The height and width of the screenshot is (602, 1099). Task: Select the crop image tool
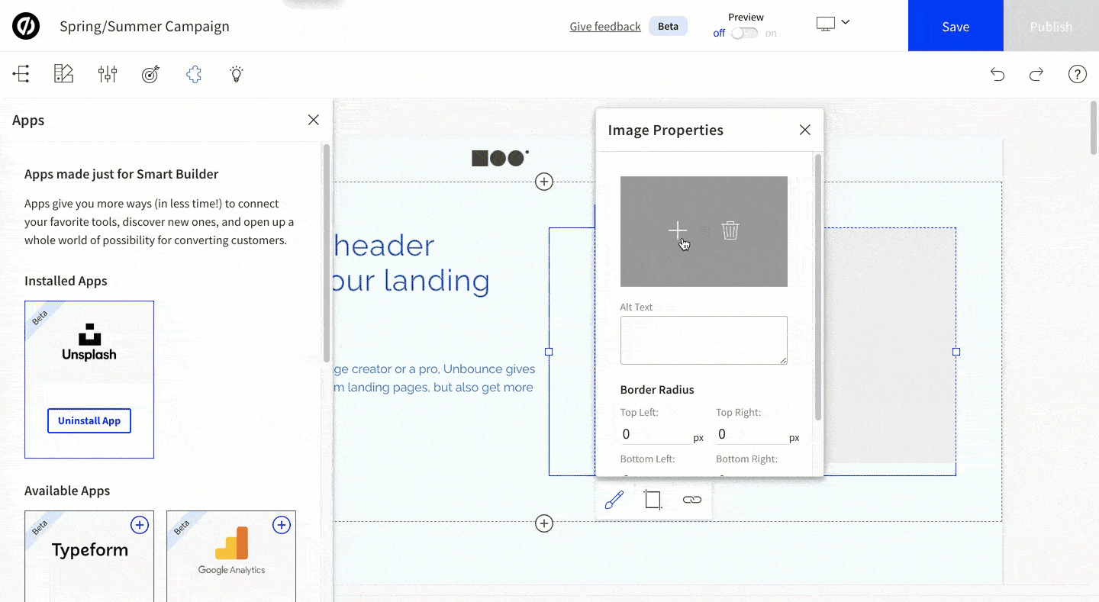653,500
